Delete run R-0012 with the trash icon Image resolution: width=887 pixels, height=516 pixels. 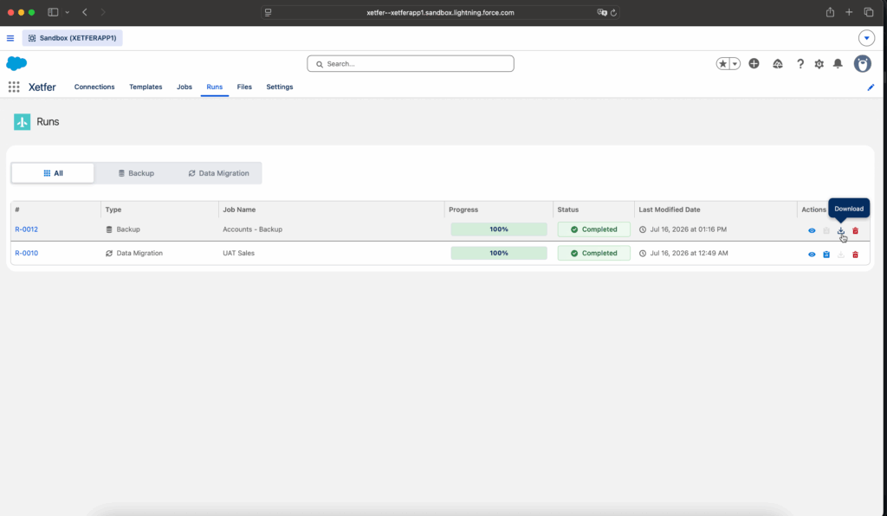coord(855,230)
